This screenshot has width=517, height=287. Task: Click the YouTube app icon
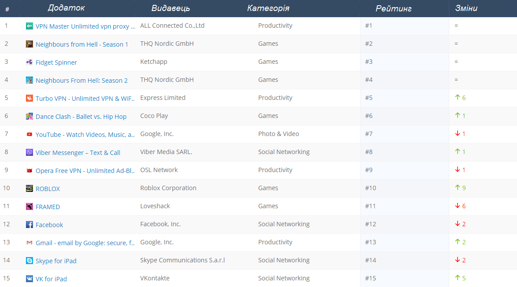click(x=29, y=134)
